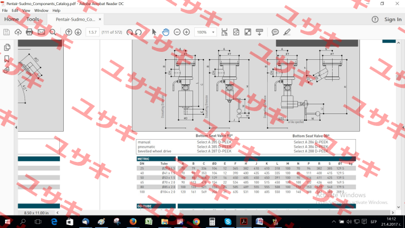Show hidden tray icons chevron
The width and height of the screenshot is (405, 228).
[x=334, y=222]
